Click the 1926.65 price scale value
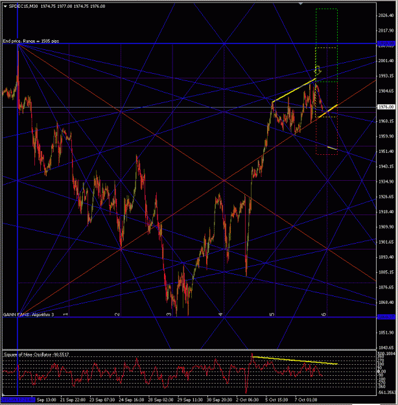Image resolution: width=398 pixels, height=405 pixels. click(x=386, y=197)
